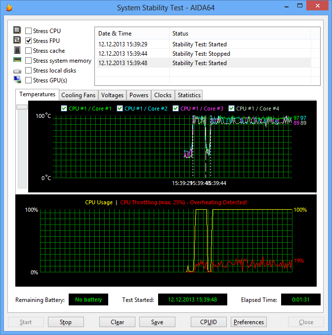
Task: Toggle the CPU #1 / Core #1 graph checkbox
Action: 64,109
